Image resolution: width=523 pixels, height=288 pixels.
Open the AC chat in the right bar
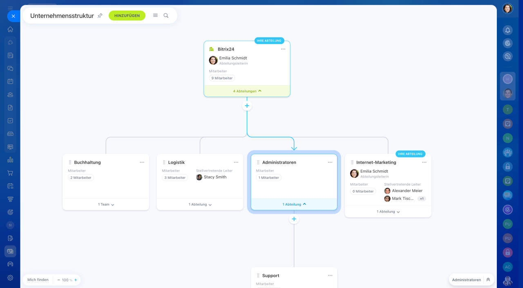(507, 267)
